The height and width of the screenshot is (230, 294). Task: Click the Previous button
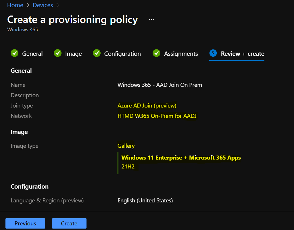click(25, 223)
